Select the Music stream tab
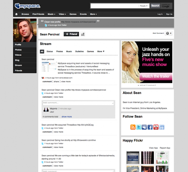The image size is (188, 172). tap(69, 51)
